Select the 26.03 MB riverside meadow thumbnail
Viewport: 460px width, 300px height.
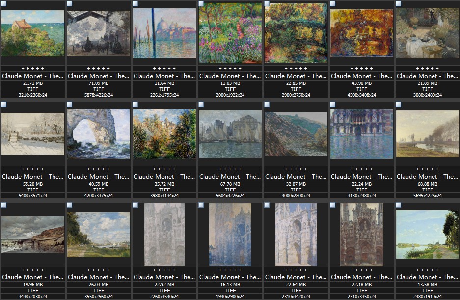click(x=99, y=235)
